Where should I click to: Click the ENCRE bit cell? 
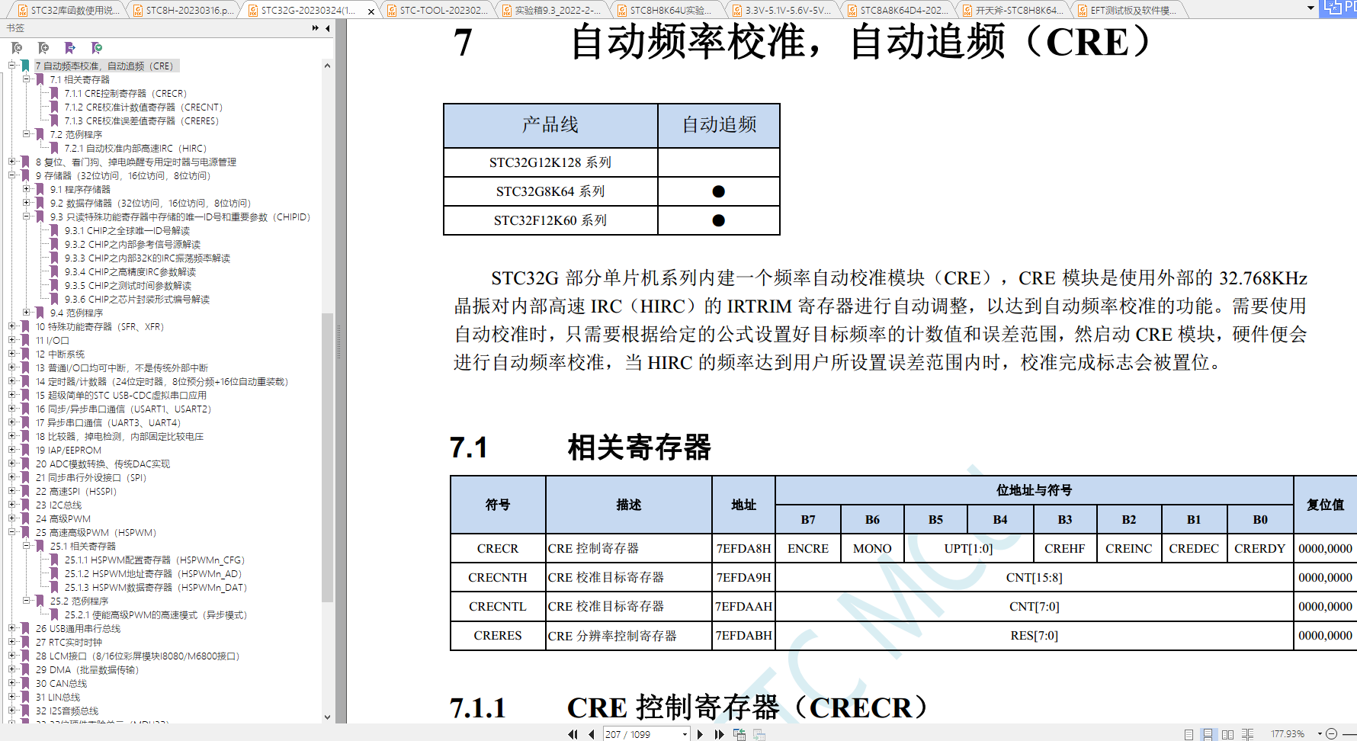click(808, 548)
